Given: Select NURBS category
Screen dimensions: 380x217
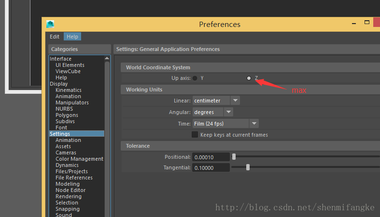Looking at the screenshot, I should coord(64,109).
